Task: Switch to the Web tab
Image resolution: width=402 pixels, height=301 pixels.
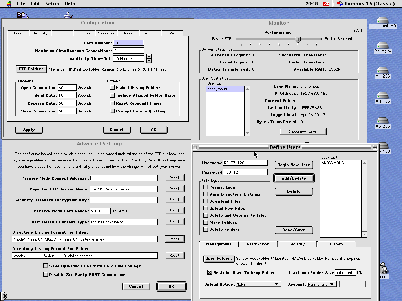Action: tap(172, 33)
